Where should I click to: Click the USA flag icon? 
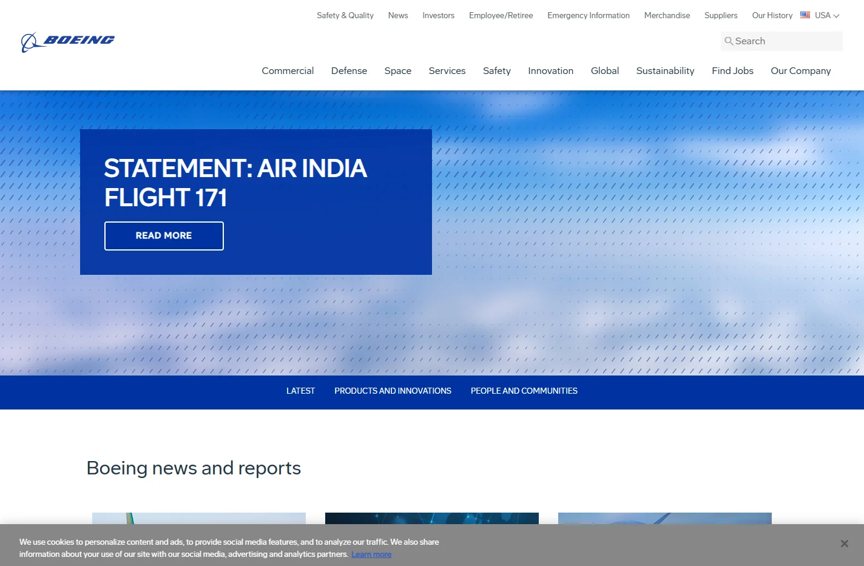pos(805,15)
